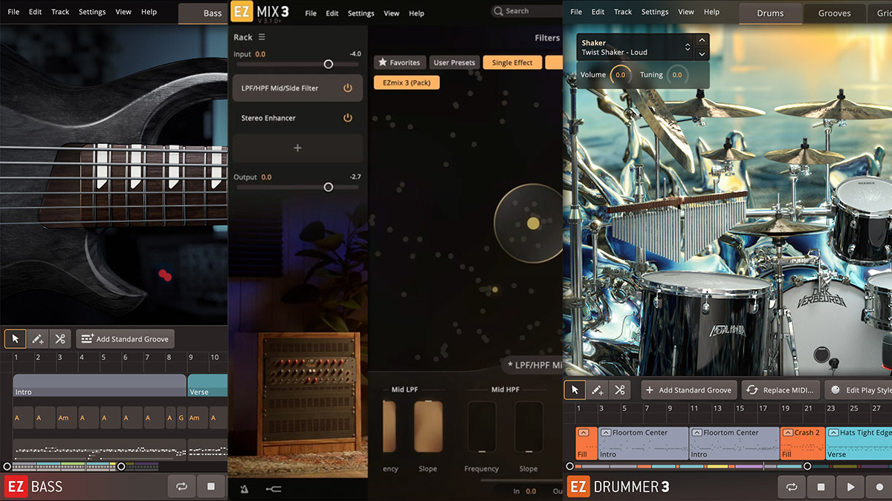Step to previous shaker articulation with up arrow
The width and height of the screenshot is (892, 501).
(x=702, y=40)
